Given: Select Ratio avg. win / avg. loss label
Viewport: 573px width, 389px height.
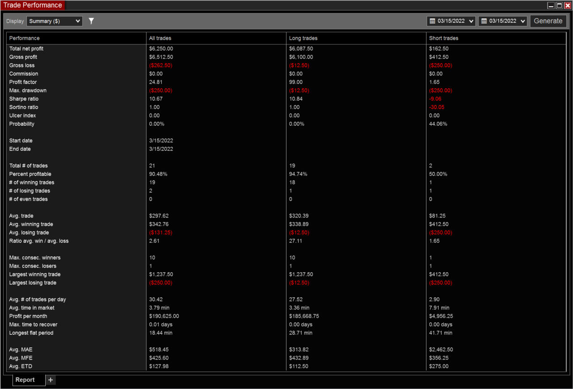Looking at the screenshot, I should pos(39,241).
